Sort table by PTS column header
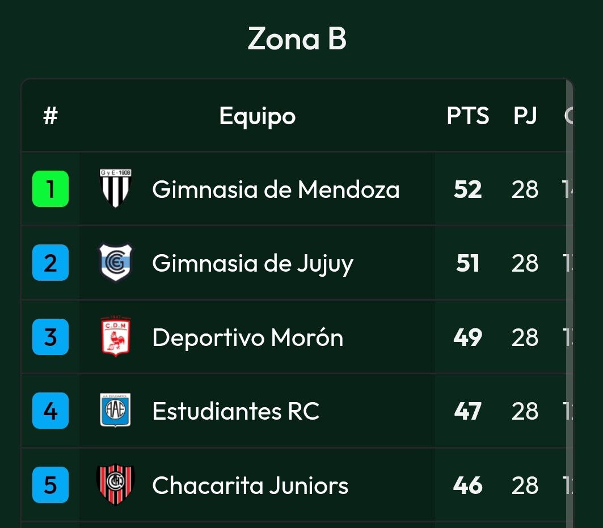This screenshot has height=528, width=603. pyautogui.click(x=467, y=115)
